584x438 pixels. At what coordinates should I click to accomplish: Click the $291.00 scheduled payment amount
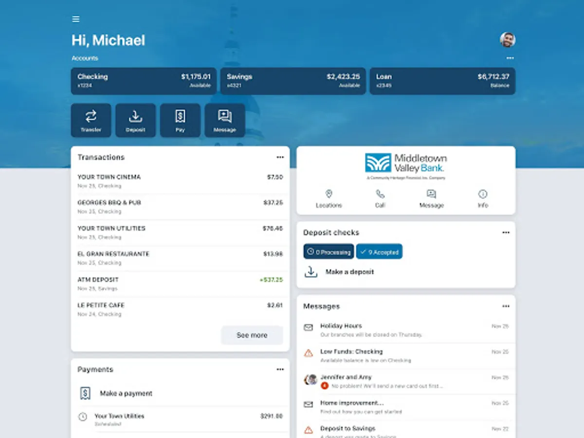pyautogui.click(x=272, y=416)
